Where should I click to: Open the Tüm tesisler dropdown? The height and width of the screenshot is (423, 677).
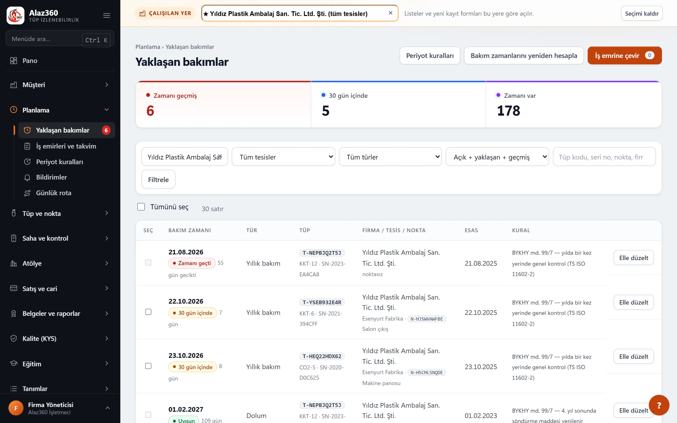pos(283,157)
